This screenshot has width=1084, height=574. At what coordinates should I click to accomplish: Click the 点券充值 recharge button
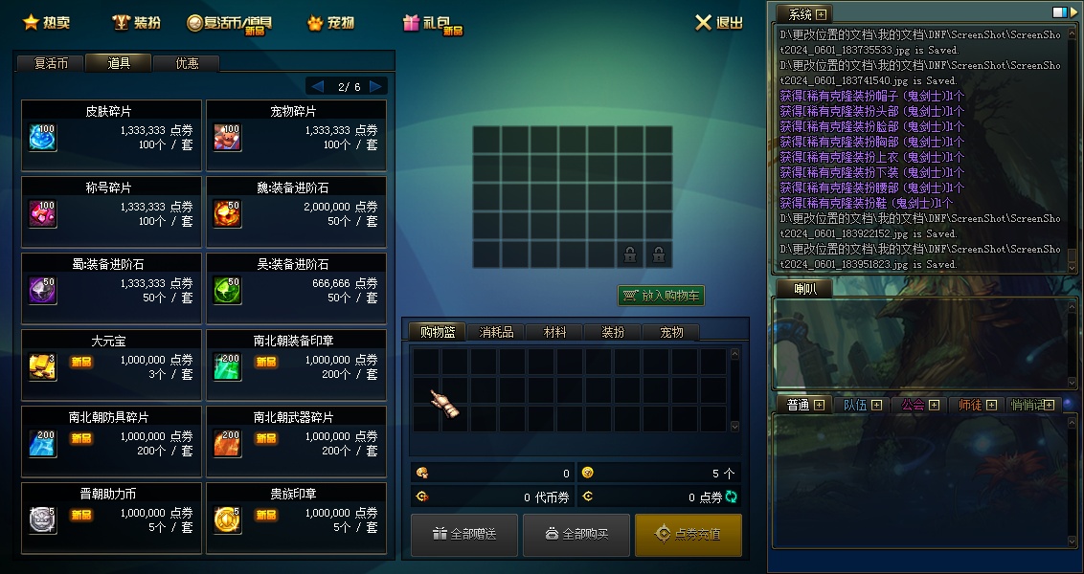click(689, 535)
